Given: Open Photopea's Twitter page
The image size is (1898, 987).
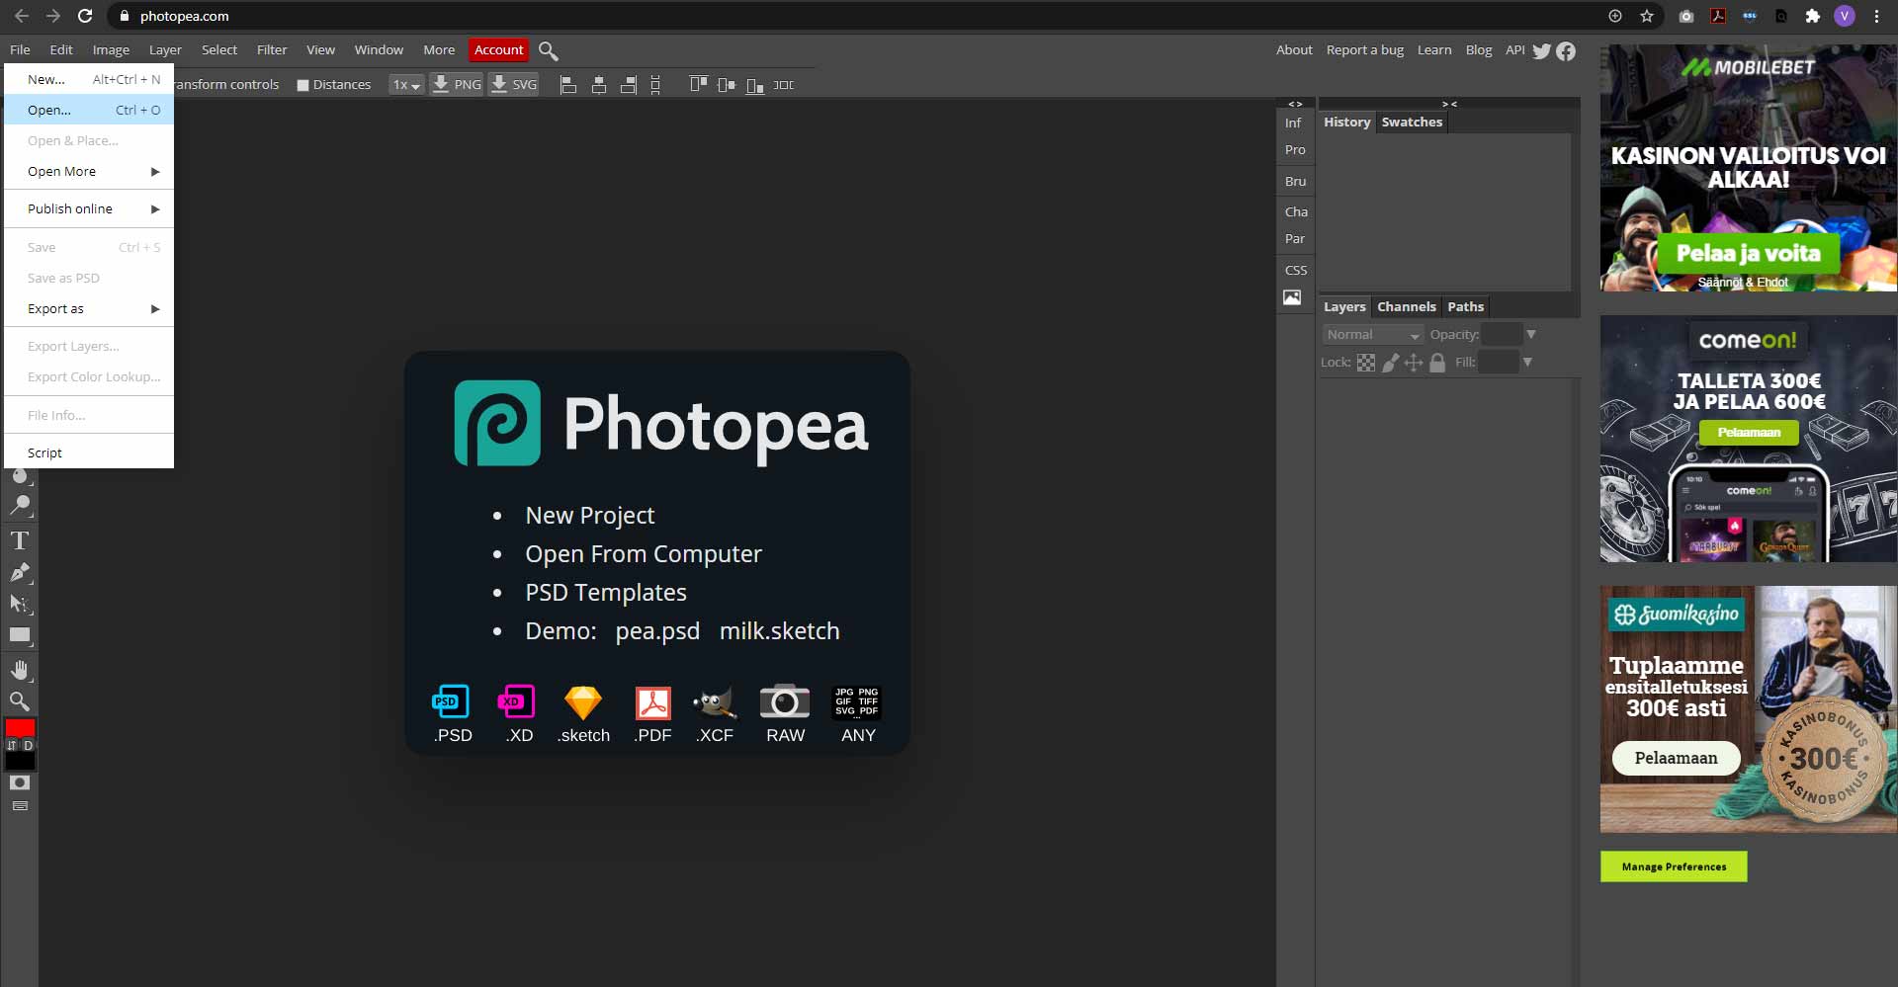Looking at the screenshot, I should point(1542,50).
